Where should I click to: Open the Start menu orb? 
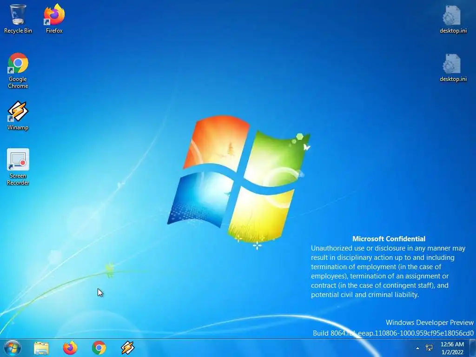[13, 348]
